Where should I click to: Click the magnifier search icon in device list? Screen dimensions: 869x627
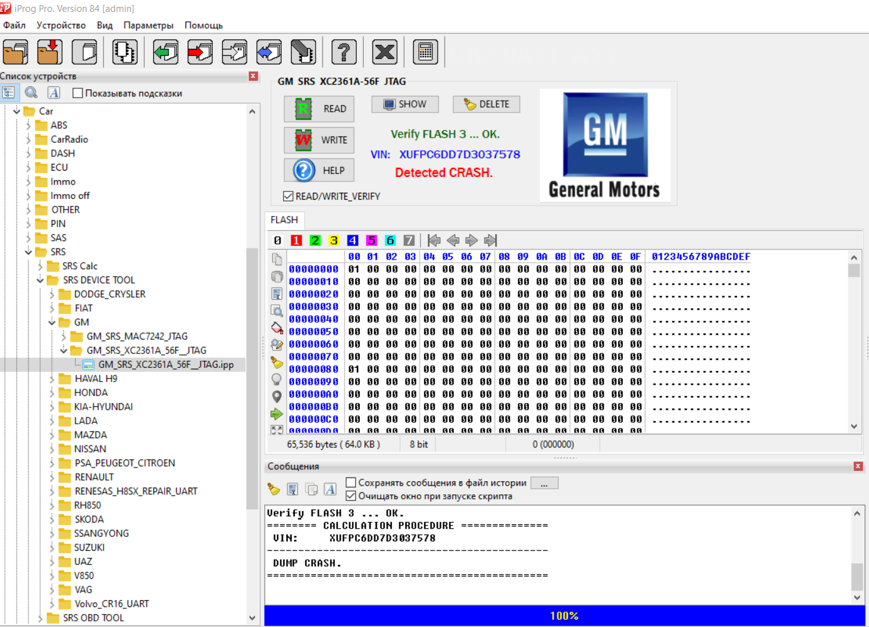tap(31, 93)
